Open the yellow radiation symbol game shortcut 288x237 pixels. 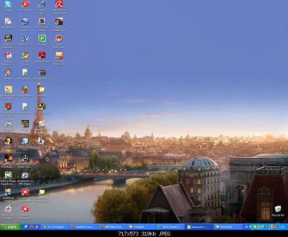pyautogui.click(x=42, y=107)
